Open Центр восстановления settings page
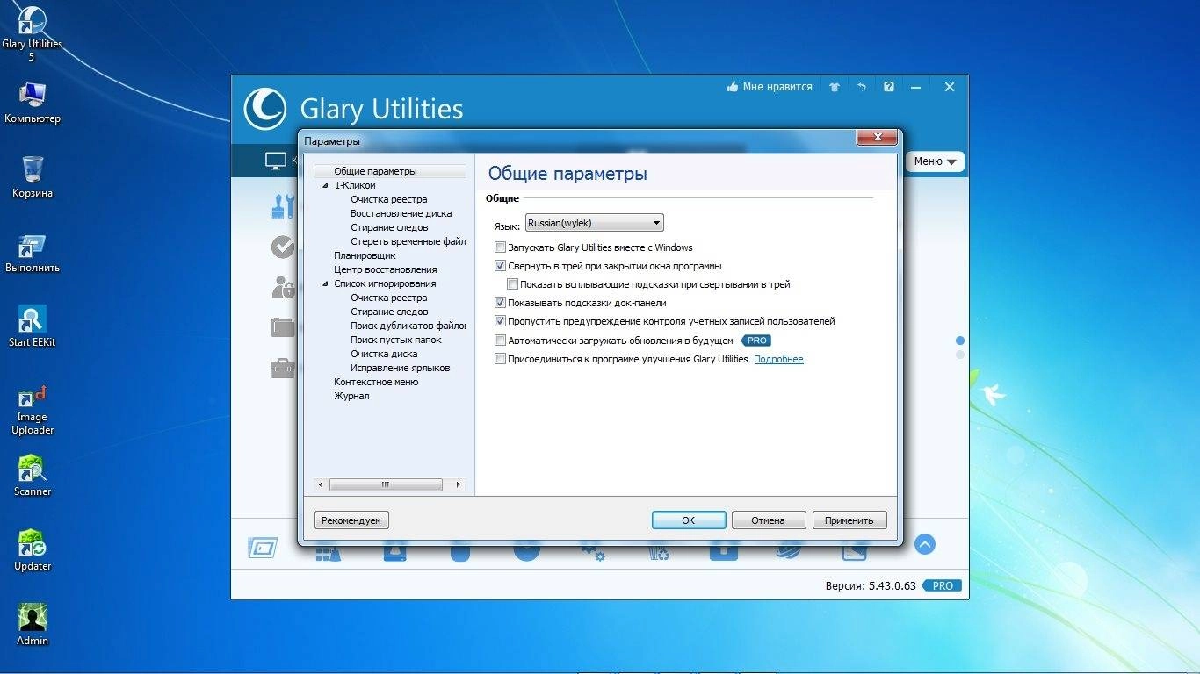The width and height of the screenshot is (1200, 674). 385,269
